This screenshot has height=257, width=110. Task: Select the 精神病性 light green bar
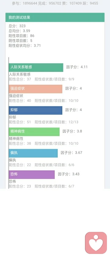(34, 132)
